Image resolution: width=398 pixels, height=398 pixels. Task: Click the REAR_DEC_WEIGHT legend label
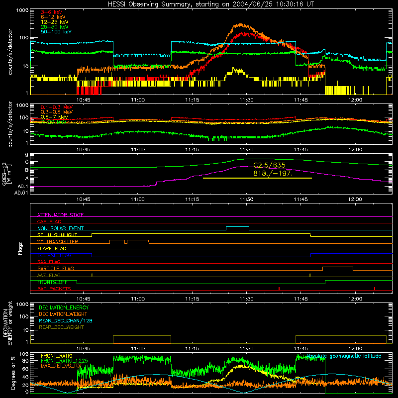pyautogui.click(x=61, y=327)
